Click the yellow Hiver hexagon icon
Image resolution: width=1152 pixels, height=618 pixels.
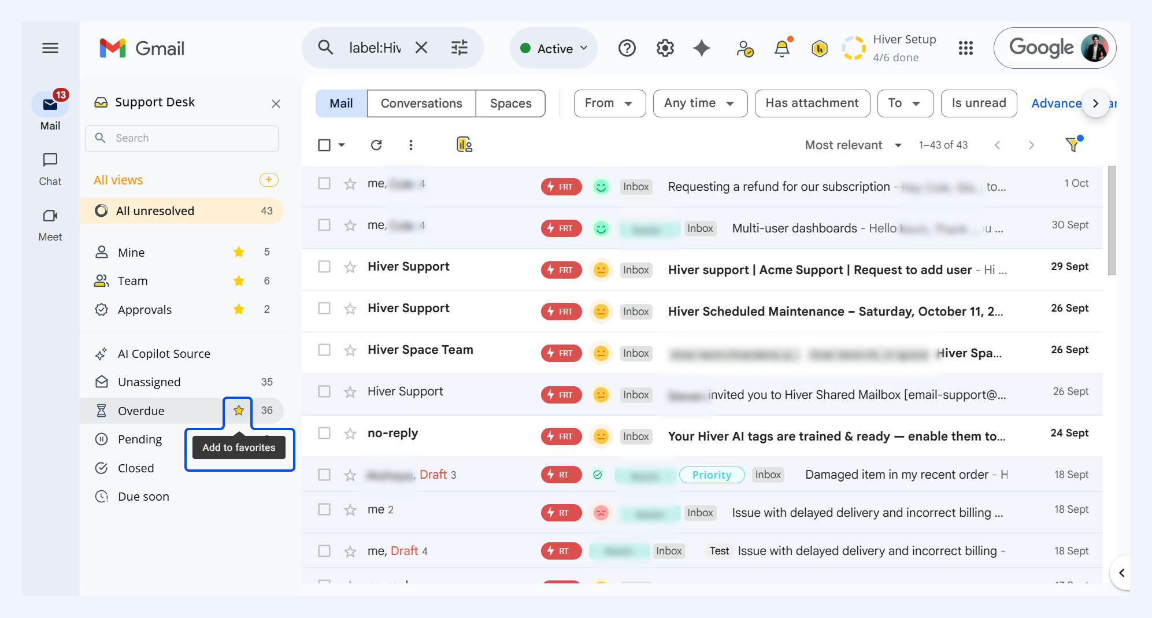coord(820,49)
